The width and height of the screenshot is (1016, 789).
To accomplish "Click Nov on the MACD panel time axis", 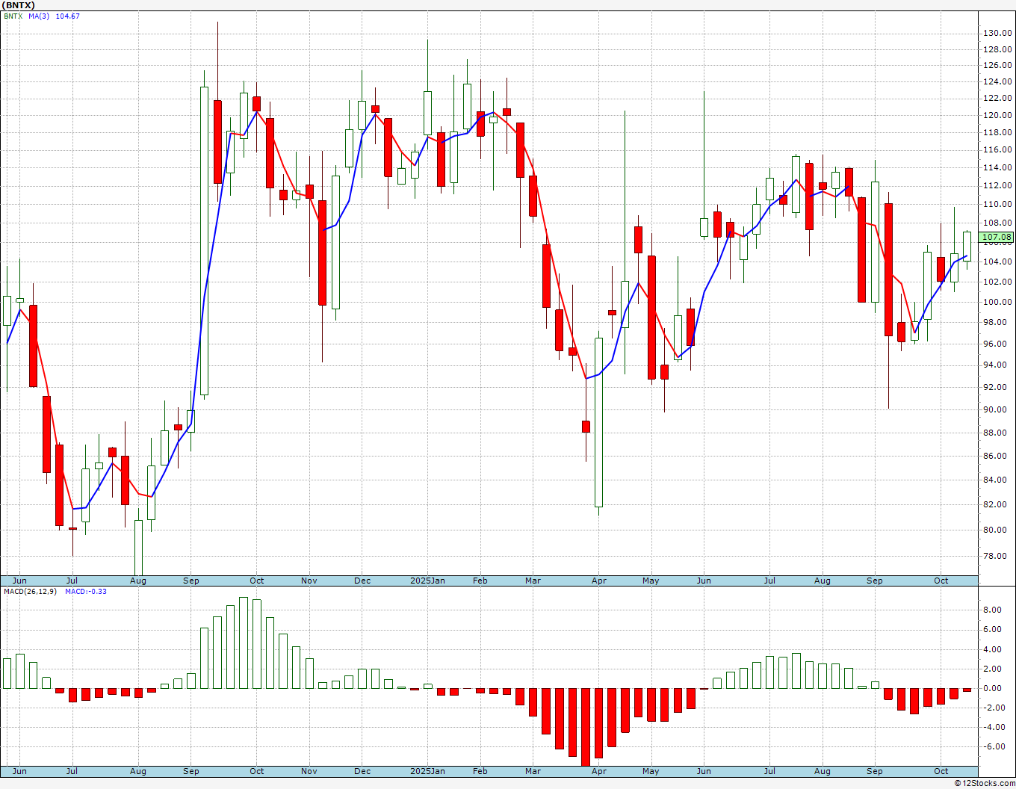I will [309, 771].
